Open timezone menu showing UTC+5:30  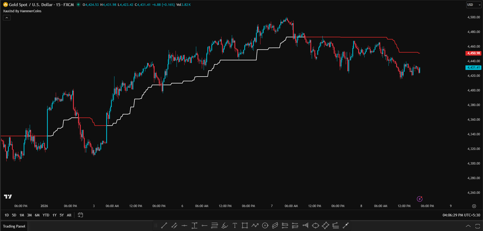[x=461, y=215]
